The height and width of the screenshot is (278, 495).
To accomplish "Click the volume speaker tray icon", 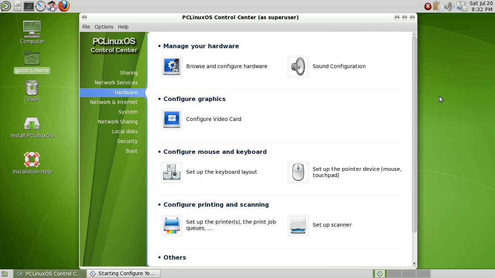I will point(449,6).
